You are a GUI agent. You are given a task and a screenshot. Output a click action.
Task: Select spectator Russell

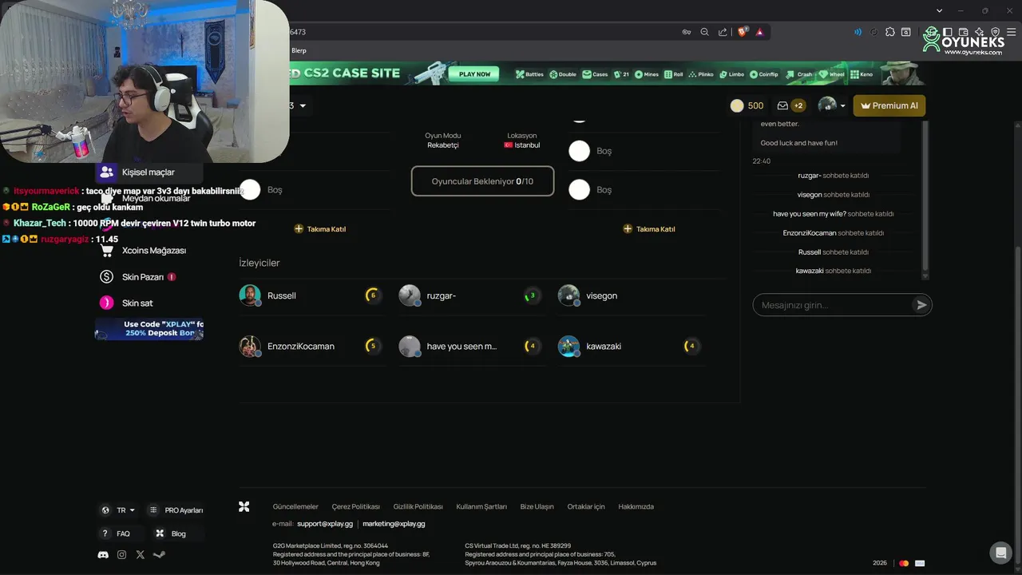311,295
